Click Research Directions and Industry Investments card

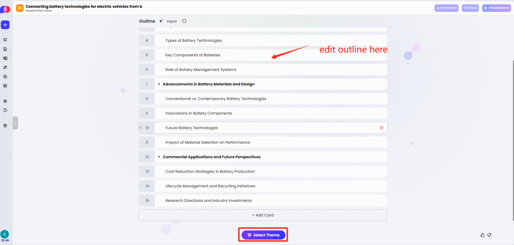click(x=263, y=200)
